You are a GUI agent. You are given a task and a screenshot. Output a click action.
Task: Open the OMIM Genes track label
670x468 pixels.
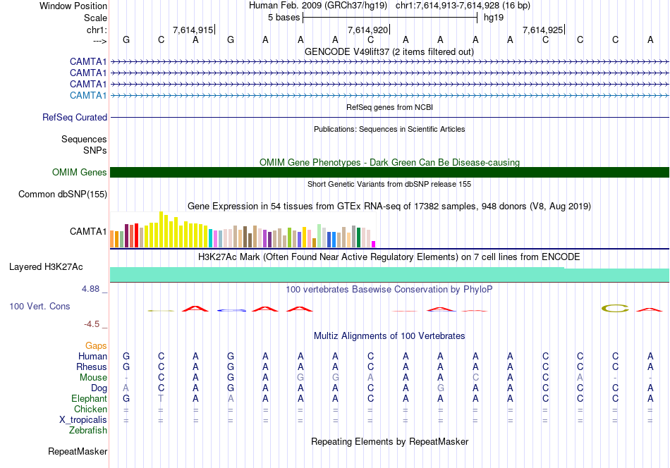point(80,172)
